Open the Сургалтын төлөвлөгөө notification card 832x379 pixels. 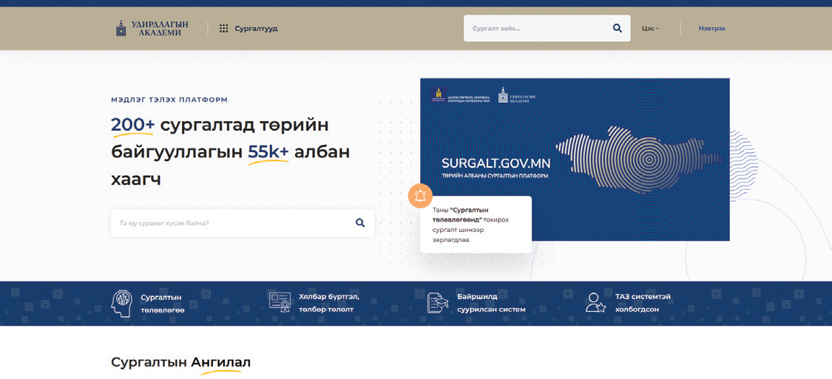point(476,225)
